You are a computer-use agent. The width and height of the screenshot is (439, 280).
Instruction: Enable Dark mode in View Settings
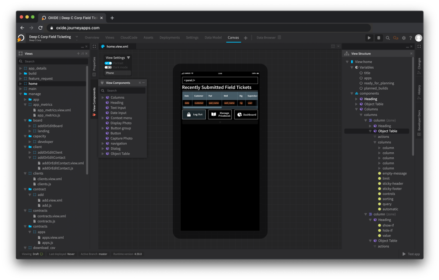click(108, 67)
